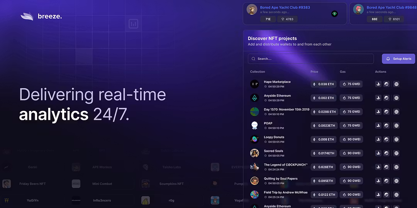The image size is (417, 208).
Task: Select the Sacred Souls collection name
Action: (x=273, y=151)
